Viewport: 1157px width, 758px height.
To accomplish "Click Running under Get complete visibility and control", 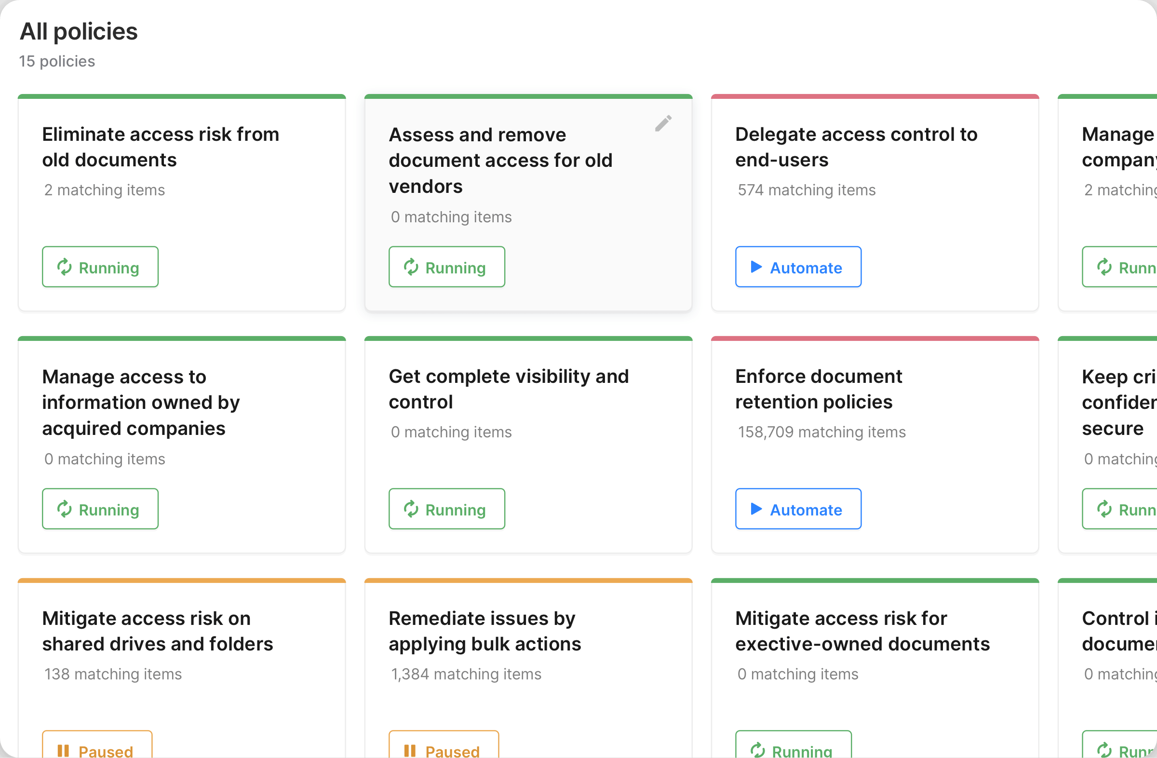I will coord(446,509).
